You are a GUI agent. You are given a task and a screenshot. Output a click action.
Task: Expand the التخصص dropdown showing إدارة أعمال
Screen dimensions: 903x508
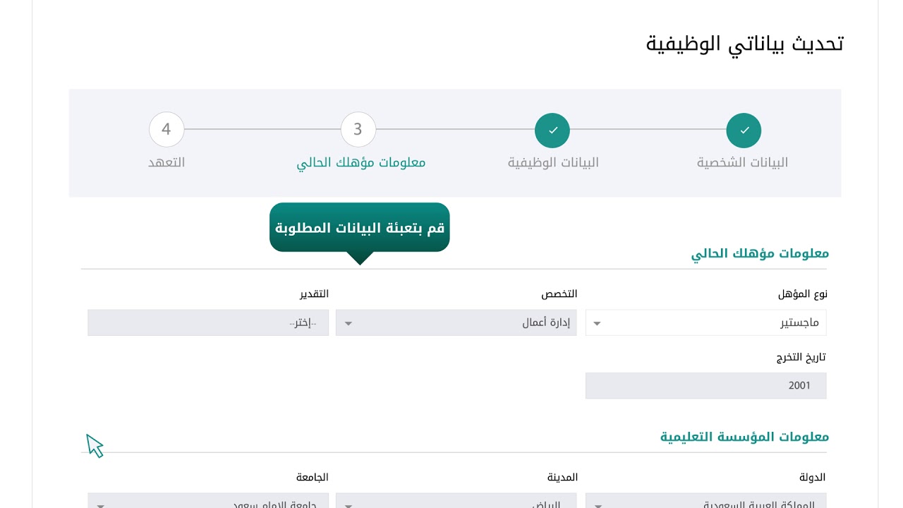click(x=456, y=323)
